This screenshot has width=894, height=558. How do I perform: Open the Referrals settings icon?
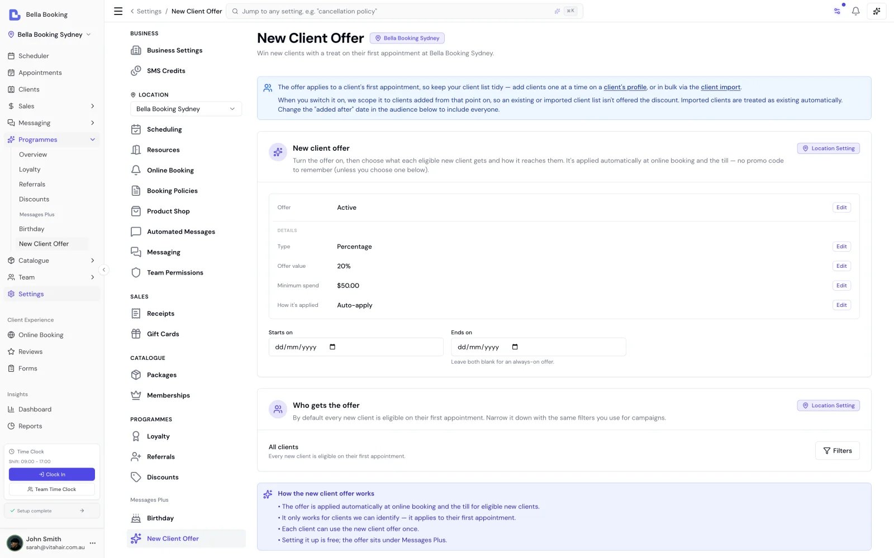point(136,457)
